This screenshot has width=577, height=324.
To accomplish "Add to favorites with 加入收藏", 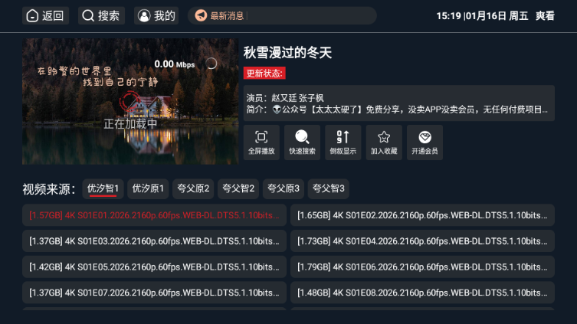I will pyautogui.click(x=384, y=142).
